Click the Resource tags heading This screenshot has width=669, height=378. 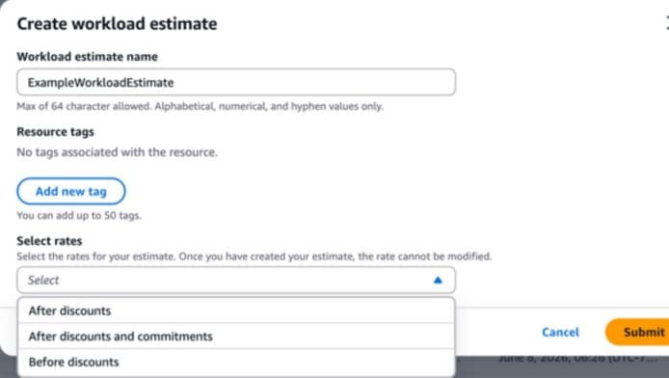click(55, 132)
